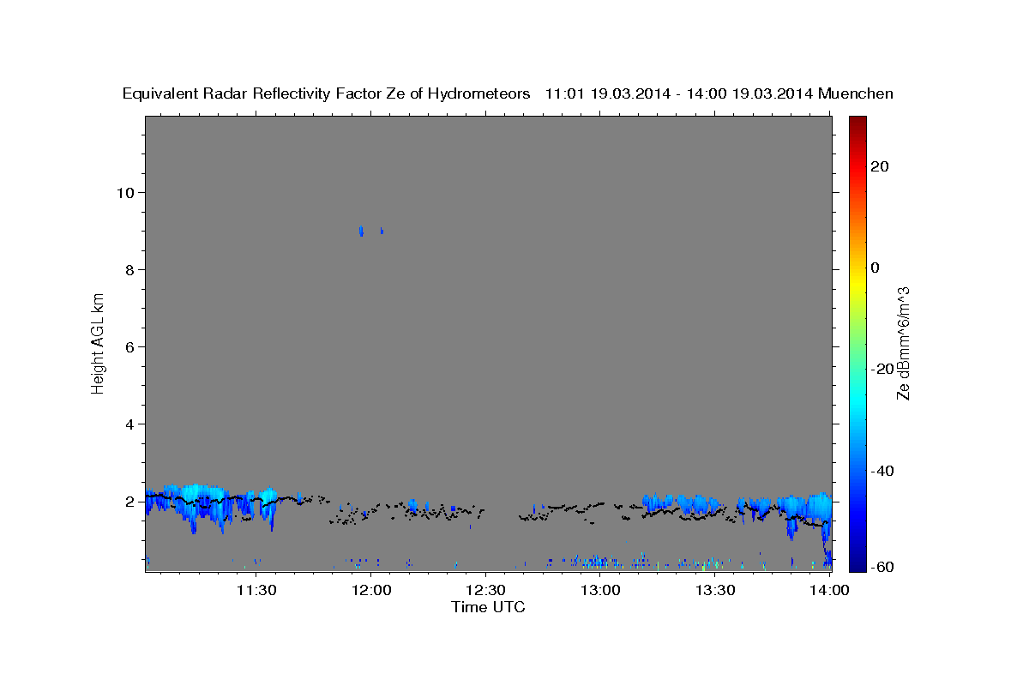Click the '-20' colorbar tick label
The height and width of the screenshot is (686, 1029).
click(x=881, y=369)
